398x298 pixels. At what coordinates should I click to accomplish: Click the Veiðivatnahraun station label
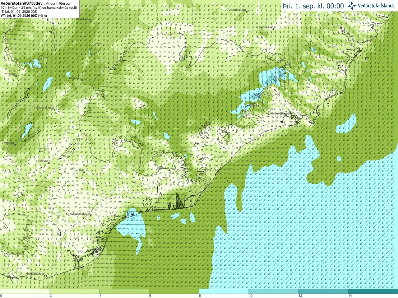(44, 108)
